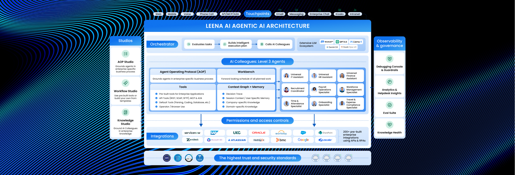
Task: Click the Claude Opus 4.8 model chip
Action: [x=349, y=47]
